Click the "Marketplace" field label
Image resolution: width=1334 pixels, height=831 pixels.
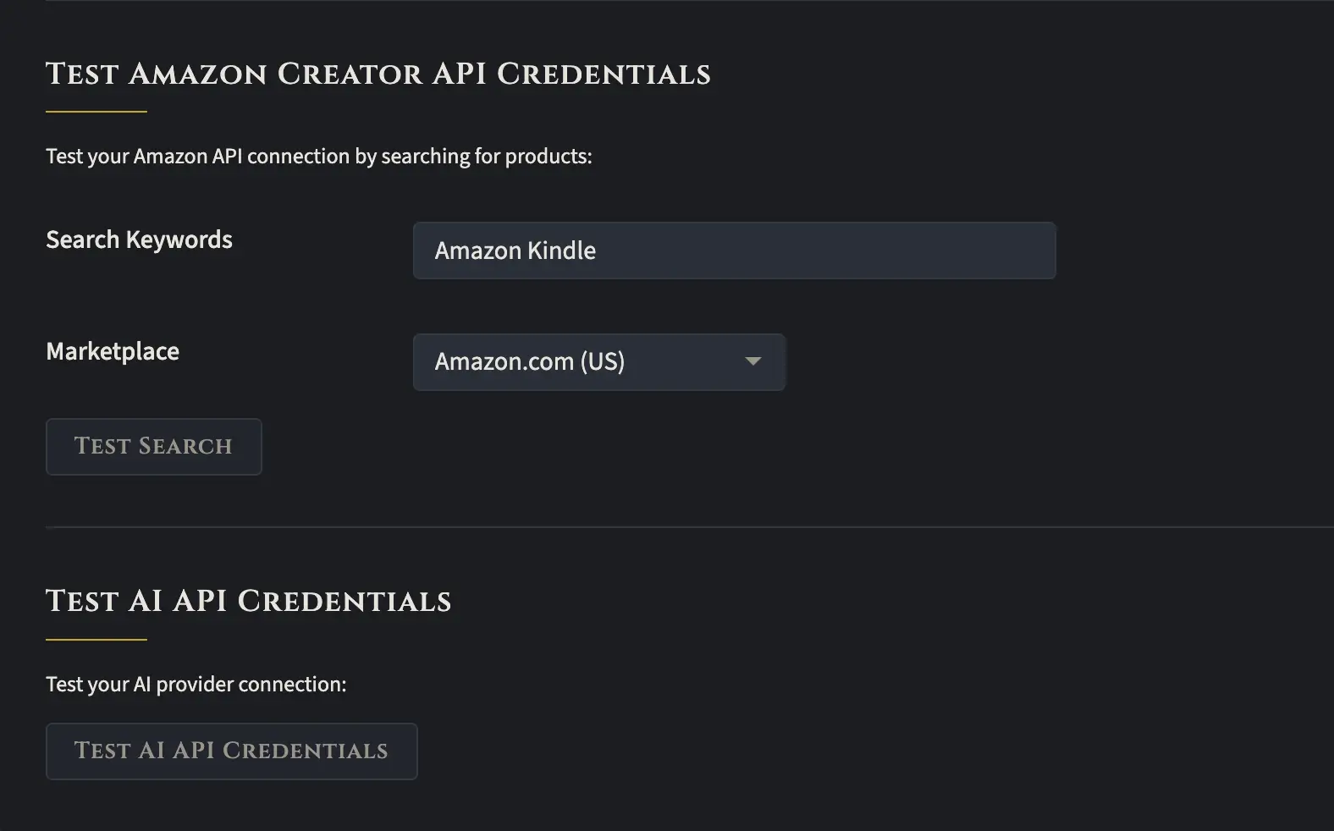(x=113, y=351)
